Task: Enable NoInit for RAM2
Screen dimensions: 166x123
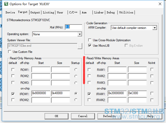Action: [152, 76]
